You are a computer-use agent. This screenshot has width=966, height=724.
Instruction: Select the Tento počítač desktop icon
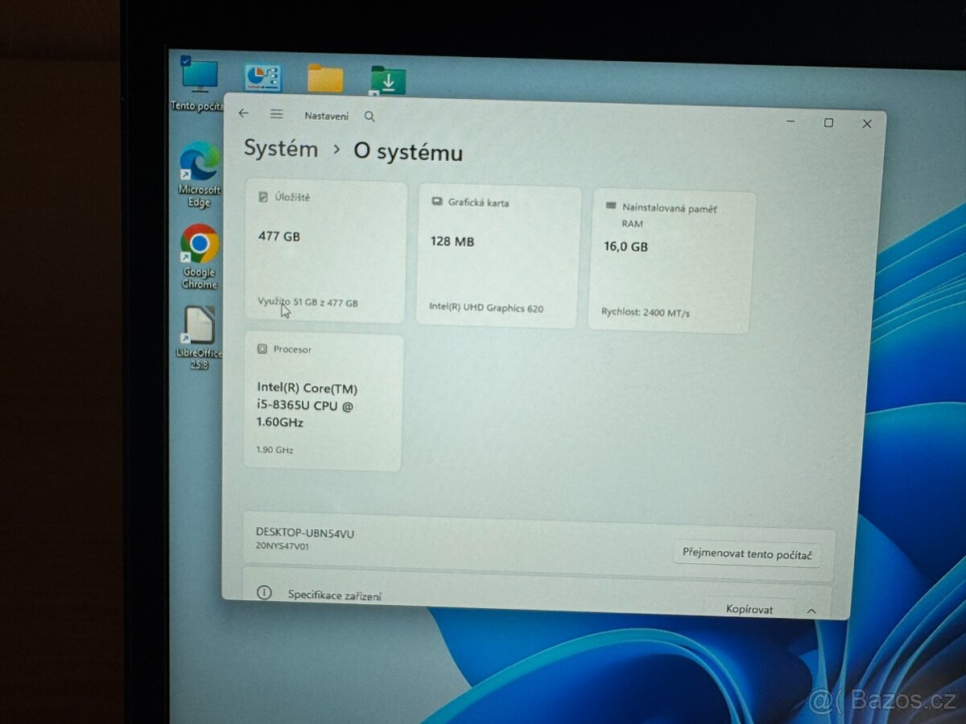tap(199, 76)
